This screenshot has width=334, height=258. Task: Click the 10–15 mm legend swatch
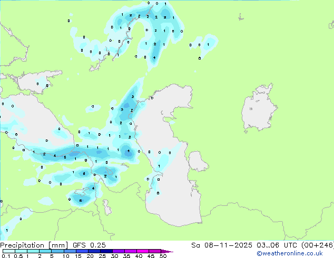point(70,251)
